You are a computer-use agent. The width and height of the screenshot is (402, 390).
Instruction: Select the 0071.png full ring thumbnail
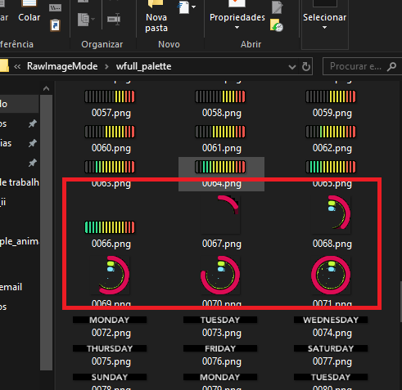[331, 275]
